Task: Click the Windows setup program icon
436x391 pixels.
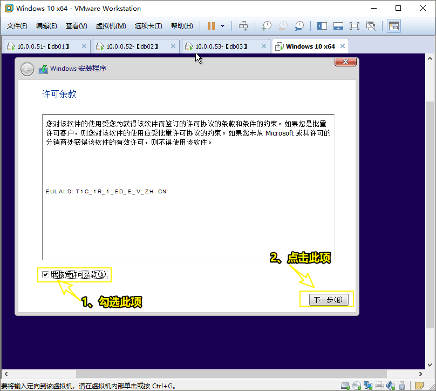Action: pyautogui.click(x=43, y=69)
